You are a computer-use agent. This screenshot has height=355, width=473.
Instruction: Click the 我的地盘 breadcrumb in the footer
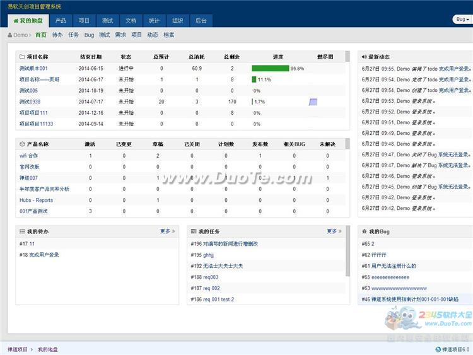pos(48,349)
